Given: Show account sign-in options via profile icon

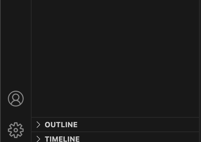Looking at the screenshot, I should point(16,99).
